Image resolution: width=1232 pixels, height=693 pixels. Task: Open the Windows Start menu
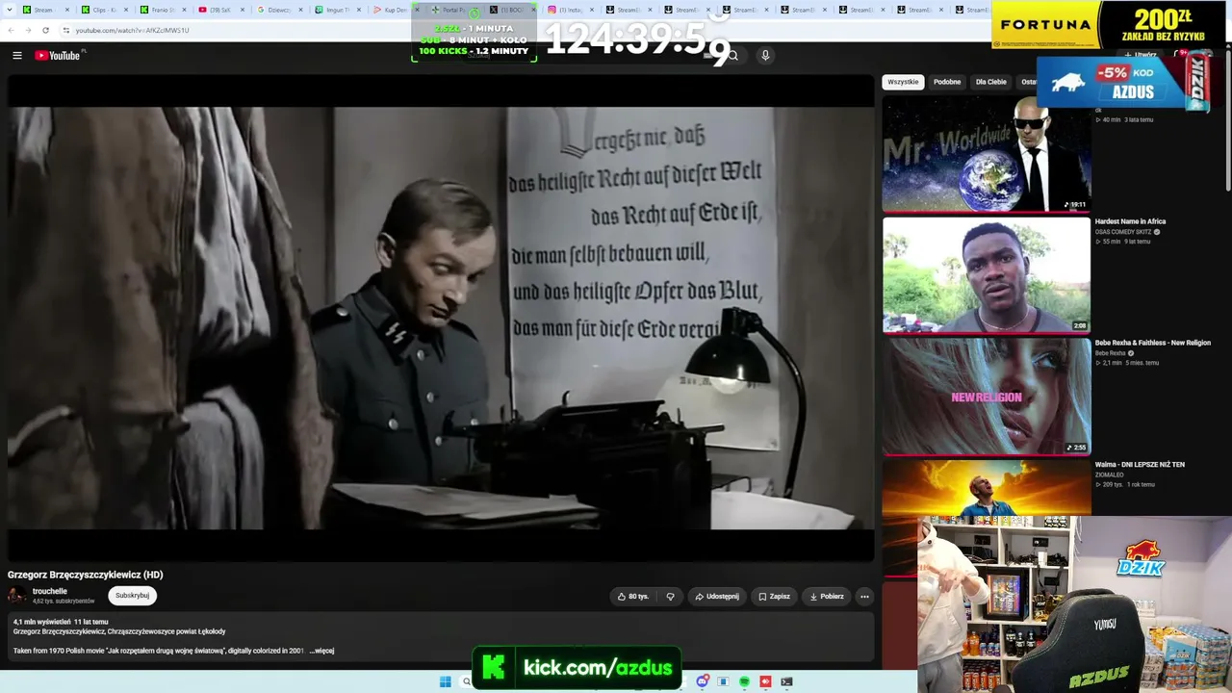point(445,681)
